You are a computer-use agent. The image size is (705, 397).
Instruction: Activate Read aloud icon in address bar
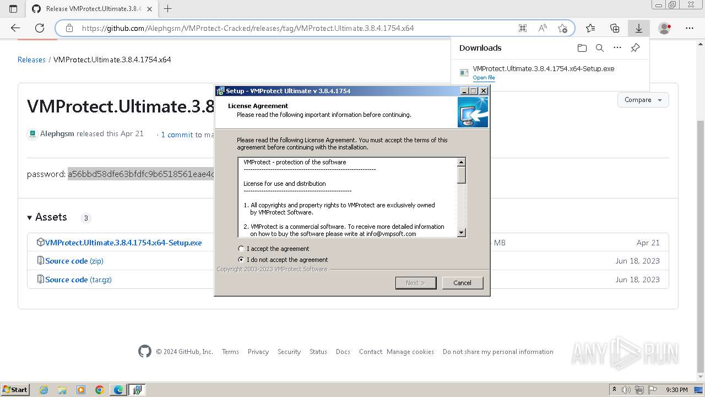[543, 28]
